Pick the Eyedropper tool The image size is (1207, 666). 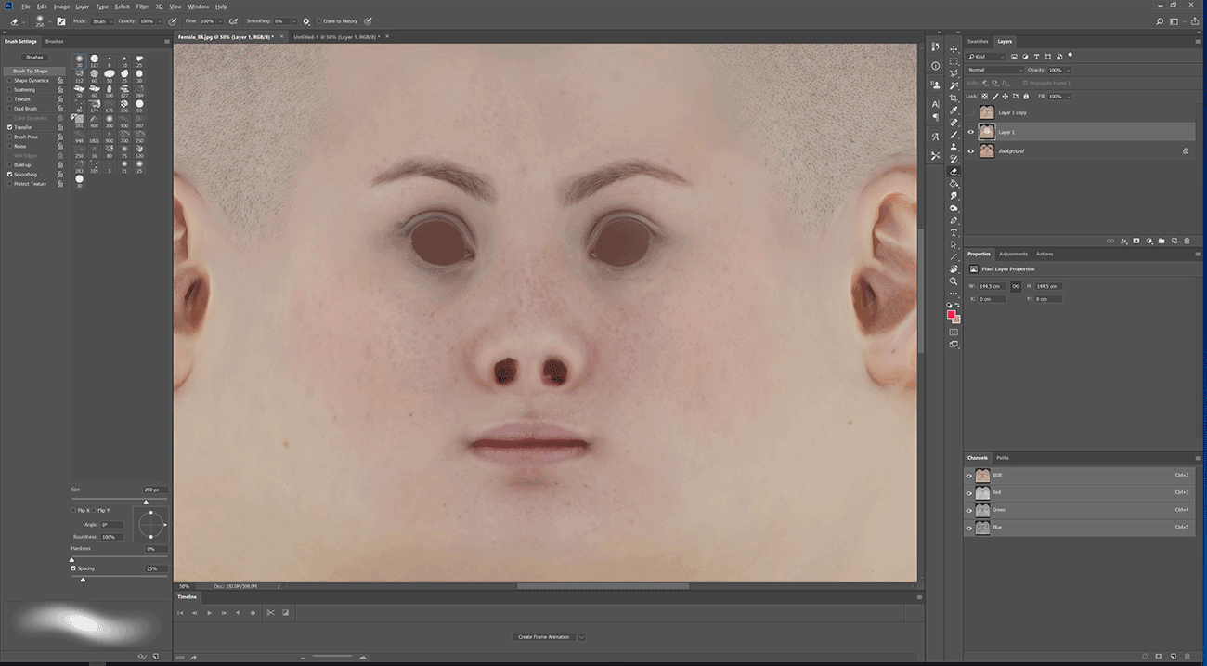point(954,111)
